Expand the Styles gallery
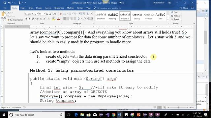 [168, 19]
